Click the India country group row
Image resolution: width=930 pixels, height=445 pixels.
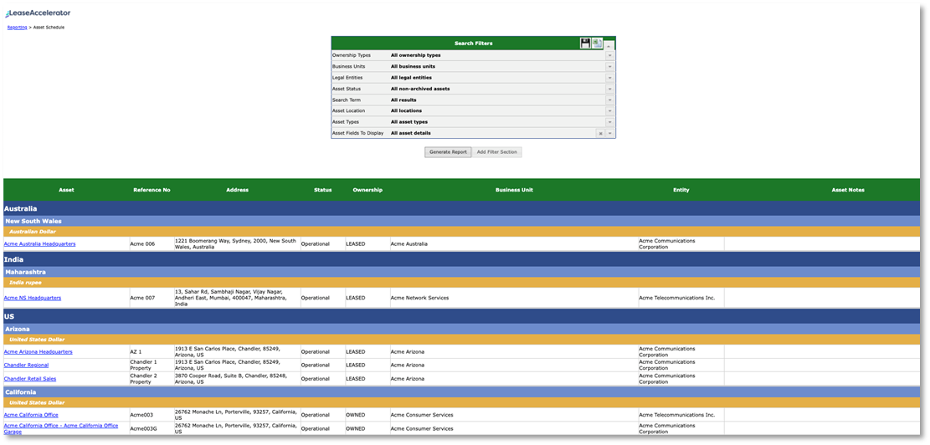[x=461, y=259]
